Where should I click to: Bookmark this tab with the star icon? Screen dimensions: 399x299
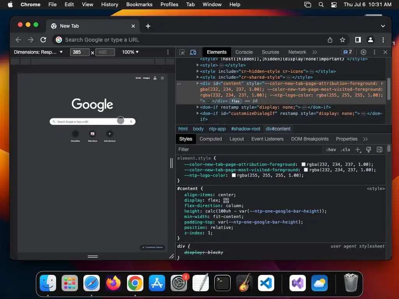pyautogui.click(x=343, y=40)
